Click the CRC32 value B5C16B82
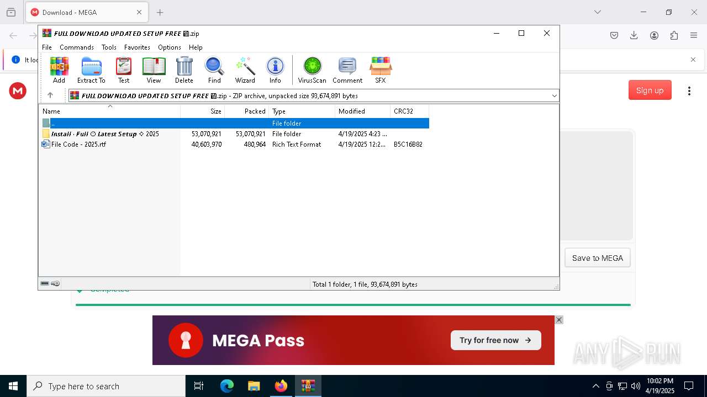 click(408, 144)
